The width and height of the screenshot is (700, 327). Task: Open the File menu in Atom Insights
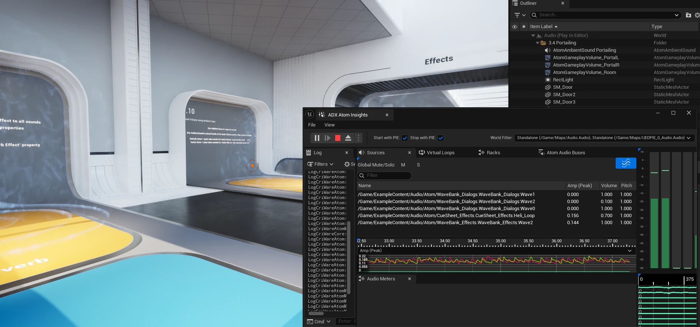point(312,125)
